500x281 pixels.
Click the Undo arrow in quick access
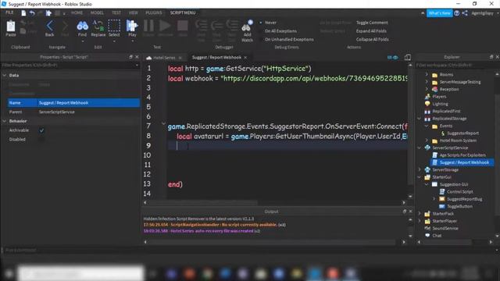coord(32,13)
